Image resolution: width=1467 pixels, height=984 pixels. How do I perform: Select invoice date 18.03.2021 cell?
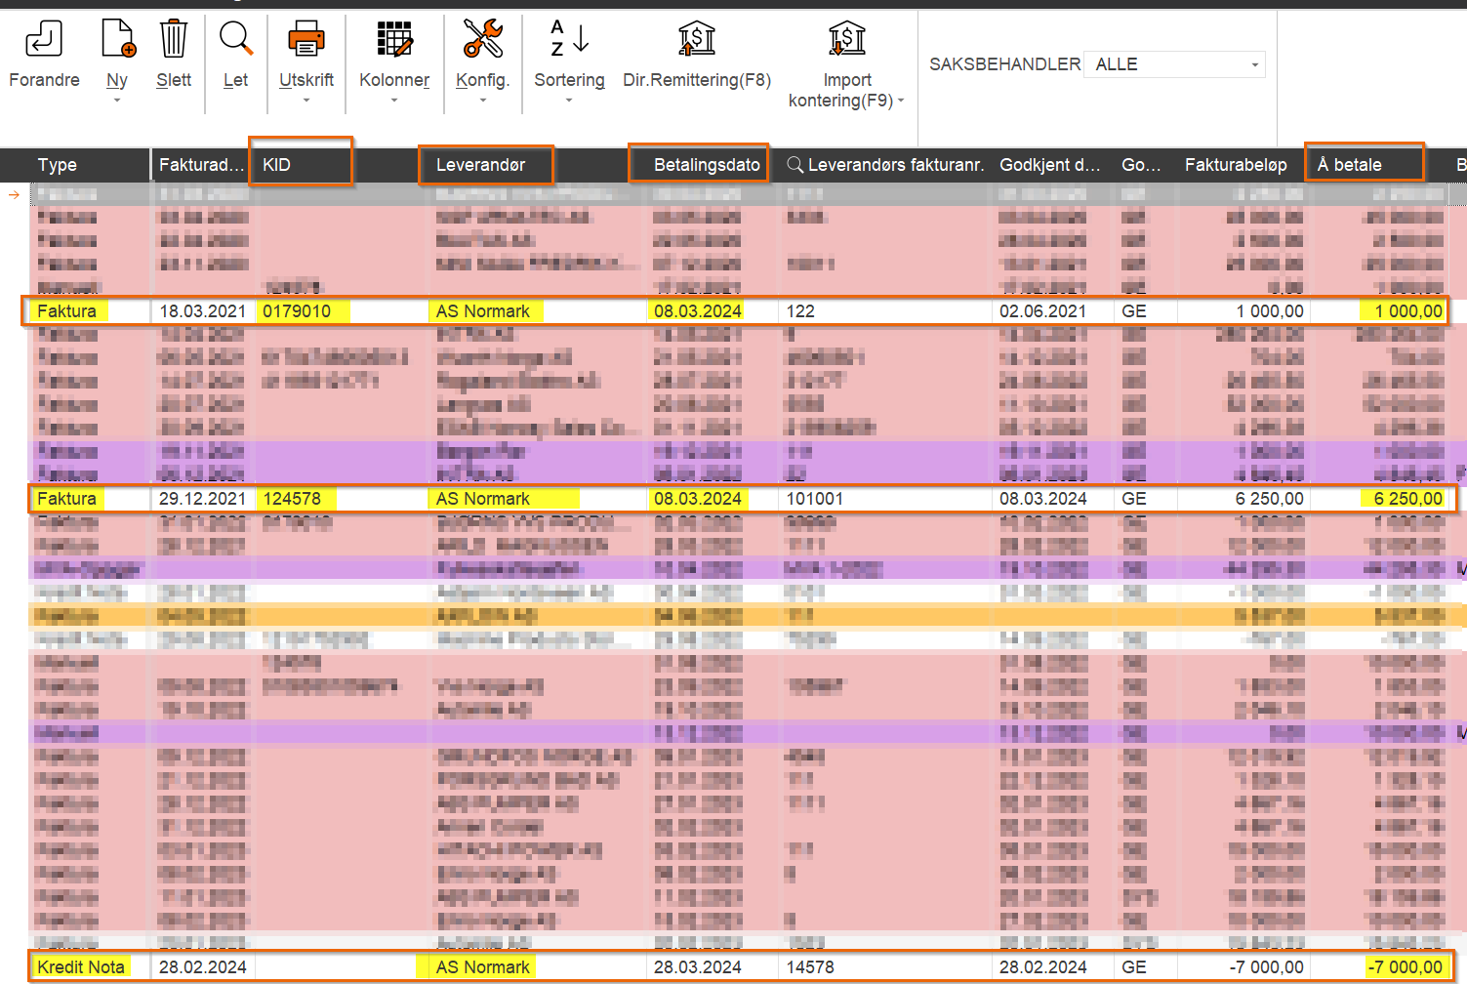tap(202, 311)
